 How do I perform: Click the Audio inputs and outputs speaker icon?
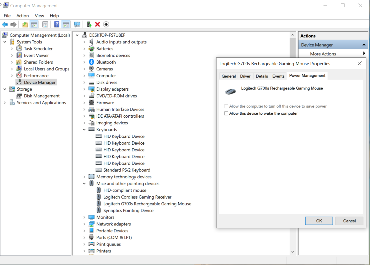point(91,42)
